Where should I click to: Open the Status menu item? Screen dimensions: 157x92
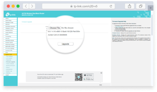(10, 19)
